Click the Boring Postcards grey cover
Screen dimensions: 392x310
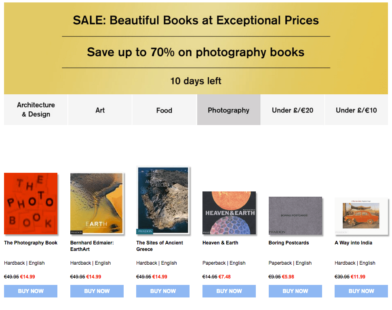point(295,215)
